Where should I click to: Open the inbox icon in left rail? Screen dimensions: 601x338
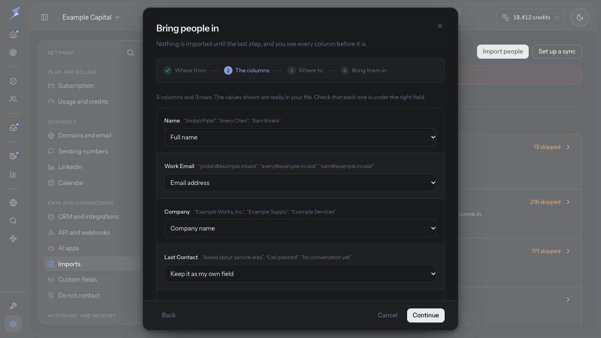coord(13,128)
